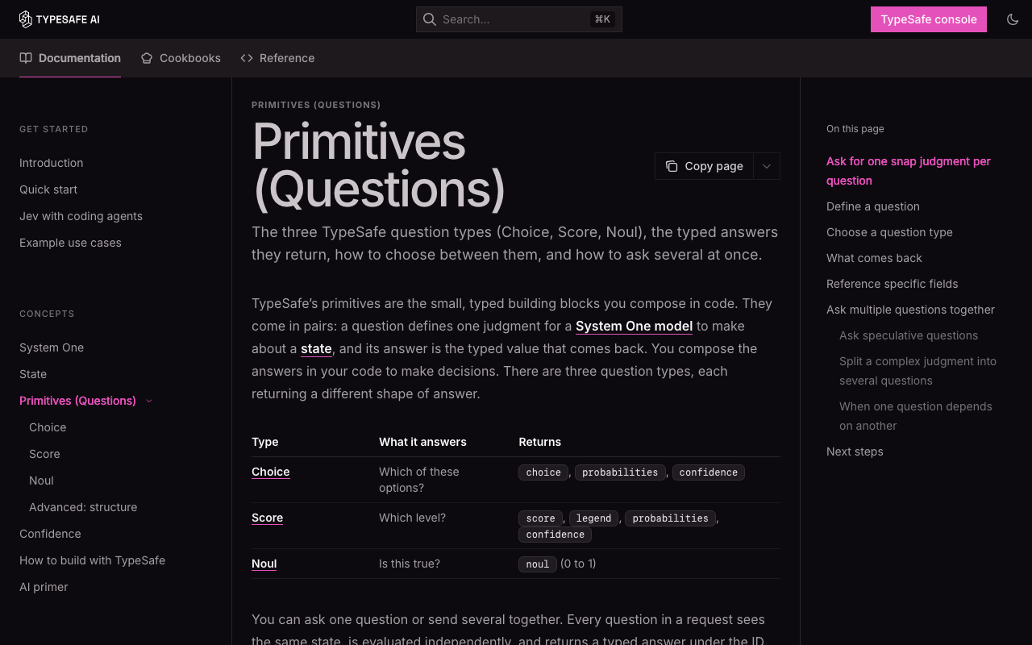The width and height of the screenshot is (1032, 645).
Task: Open Quick start in the sidebar
Action: point(48,189)
